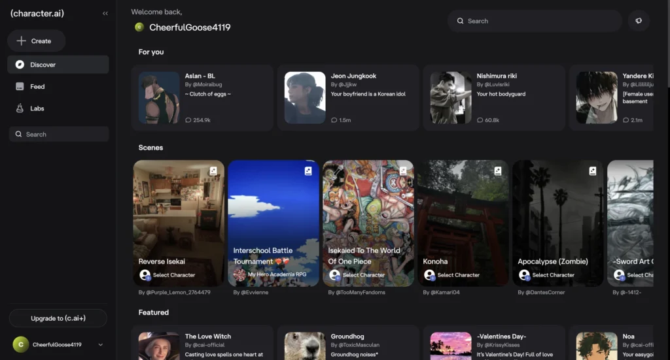This screenshot has width=670, height=360.
Task: Click the compass icon next to Discover
Action: click(x=20, y=65)
